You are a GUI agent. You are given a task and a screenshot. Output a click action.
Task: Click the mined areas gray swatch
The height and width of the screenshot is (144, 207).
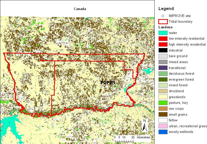pos(163,62)
